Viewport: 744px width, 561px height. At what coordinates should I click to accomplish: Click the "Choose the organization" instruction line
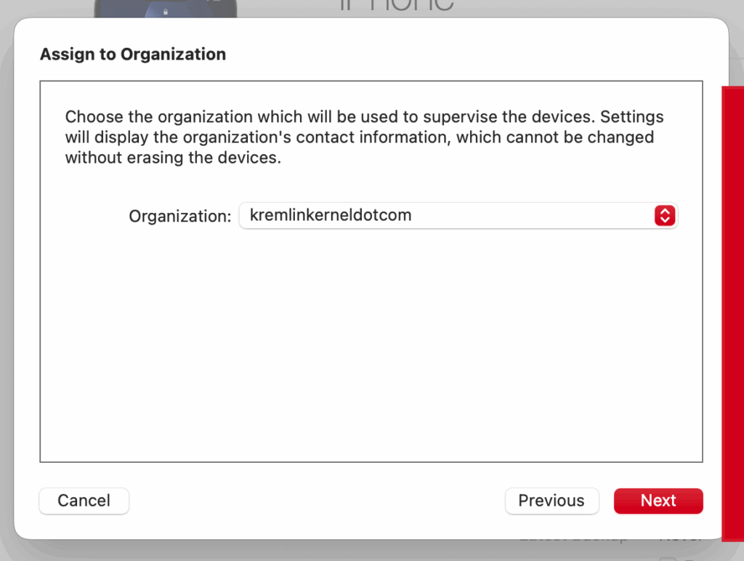[x=363, y=117]
